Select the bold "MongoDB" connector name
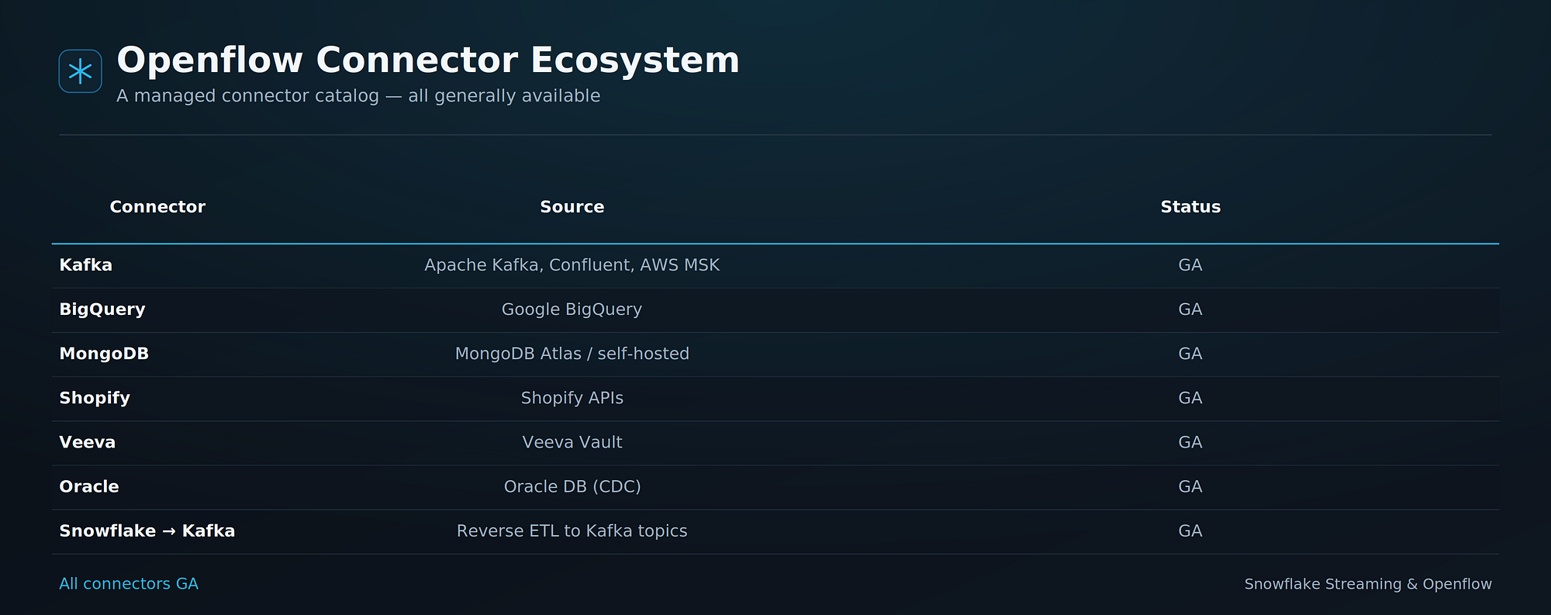 coord(104,354)
